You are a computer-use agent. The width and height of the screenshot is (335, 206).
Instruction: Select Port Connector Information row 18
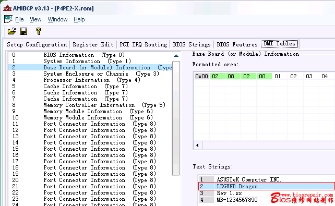click(x=90, y=167)
